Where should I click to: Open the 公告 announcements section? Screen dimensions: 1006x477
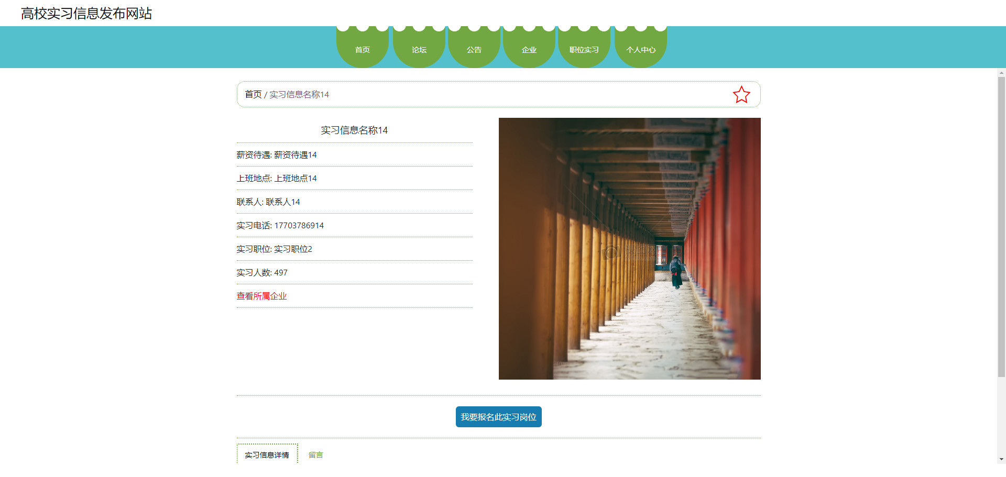[474, 50]
